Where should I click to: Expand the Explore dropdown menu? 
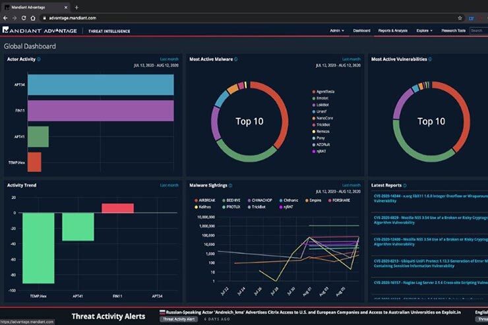click(426, 31)
